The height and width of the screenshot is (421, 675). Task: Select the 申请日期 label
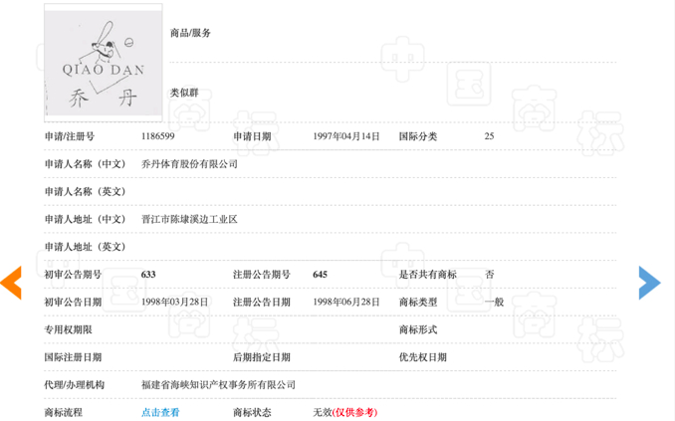pos(252,136)
